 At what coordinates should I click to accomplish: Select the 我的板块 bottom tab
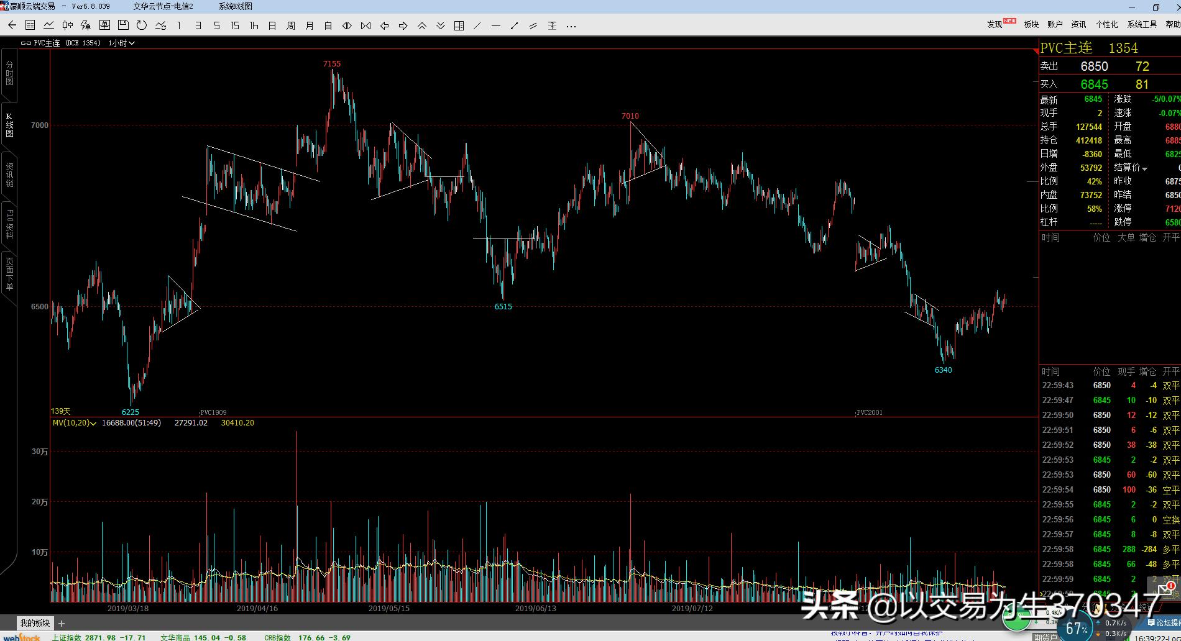tap(35, 623)
